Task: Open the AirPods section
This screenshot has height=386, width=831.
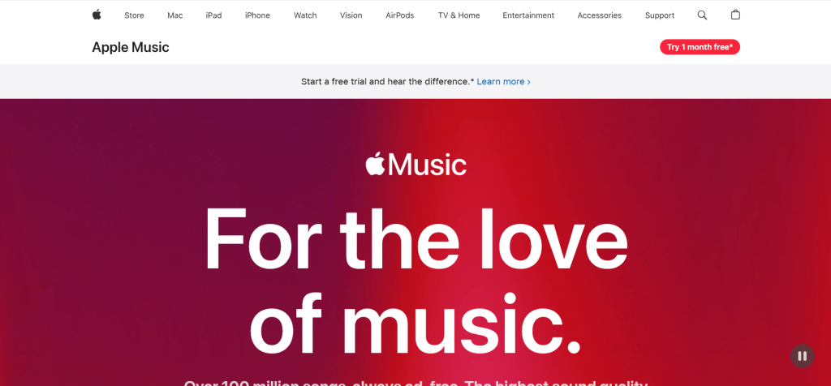Action: [400, 15]
